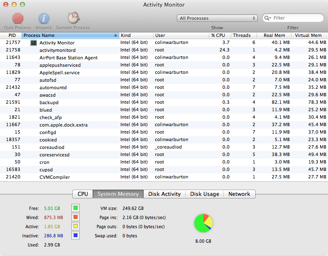328x256 pixels.
Task: Select the cookied process row
Action: 164,139
